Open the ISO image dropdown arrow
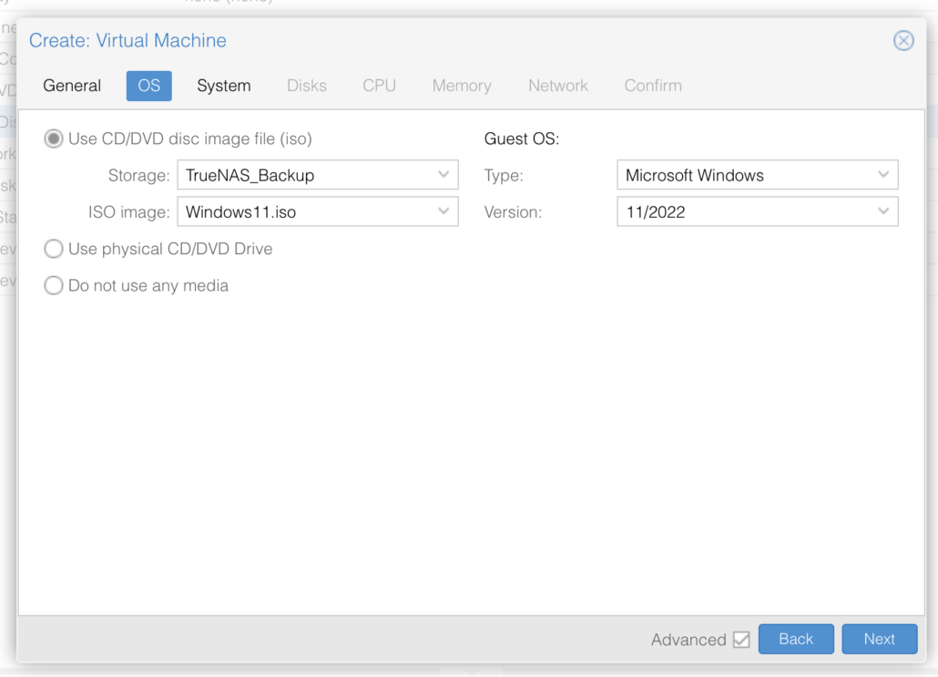Viewport: 938px width, 677px height. coord(444,212)
